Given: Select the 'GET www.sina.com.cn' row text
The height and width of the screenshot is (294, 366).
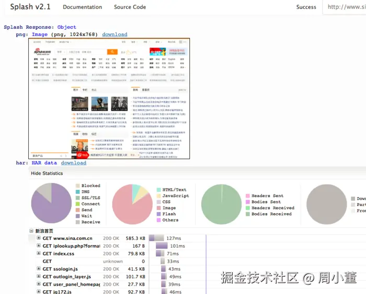Looking at the screenshot, I should pyautogui.click(x=67, y=238).
